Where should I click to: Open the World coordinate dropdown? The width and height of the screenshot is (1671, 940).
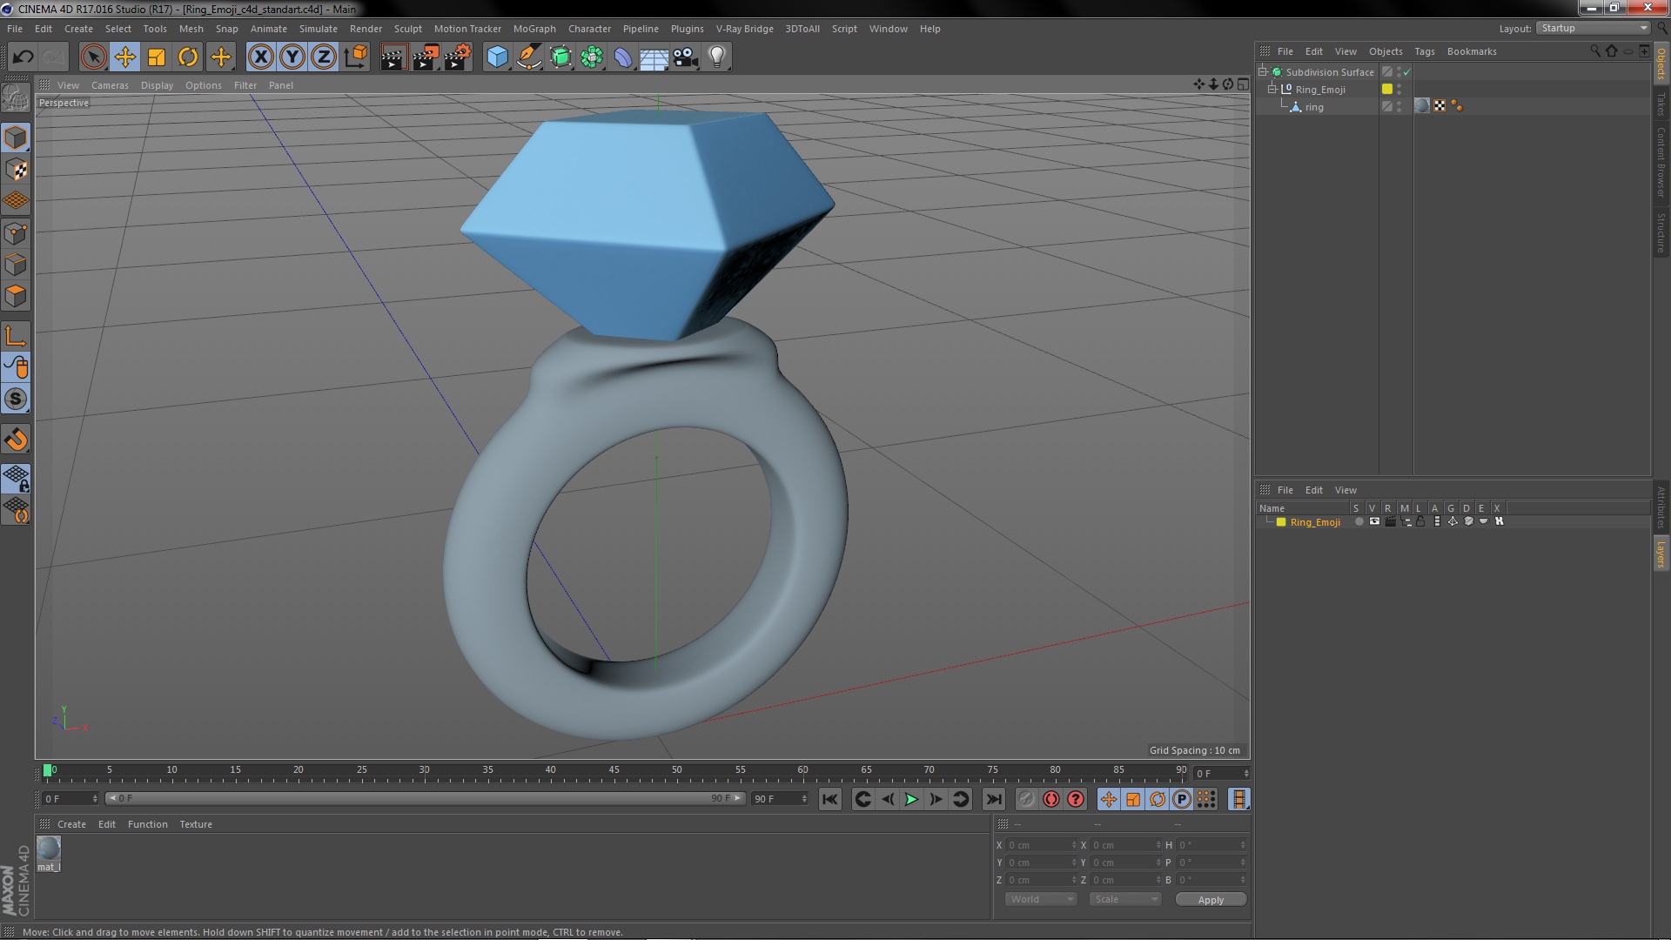1041,900
